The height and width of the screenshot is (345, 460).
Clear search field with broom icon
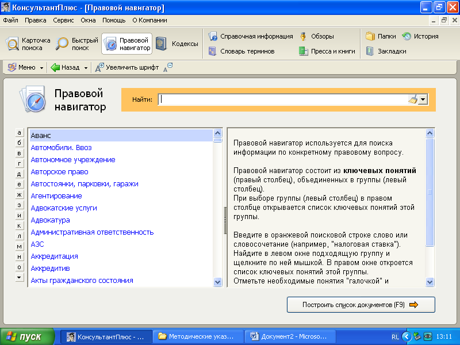pyautogui.click(x=413, y=99)
